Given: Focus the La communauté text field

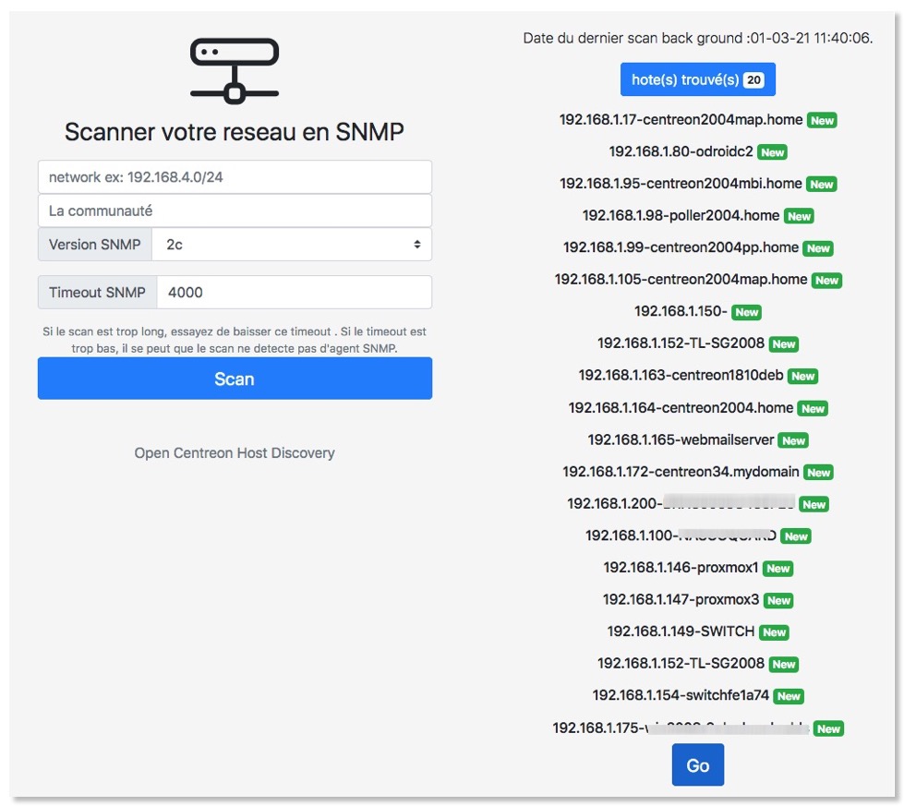Looking at the screenshot, I should click(235, 211).
